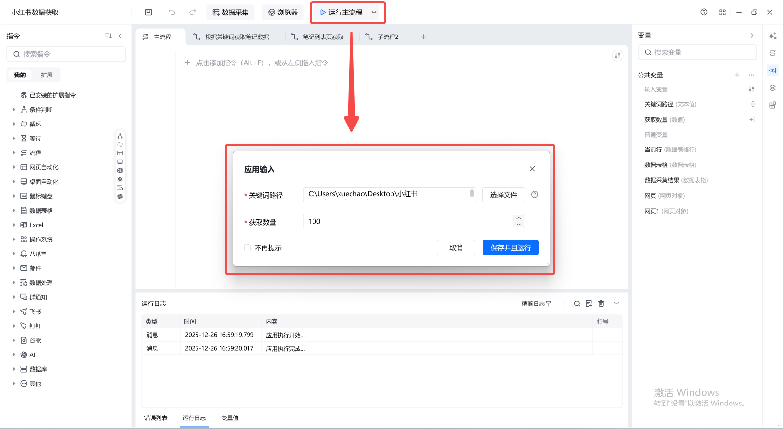
Task: Open 数据采集 tool
Action: coord(231,13)
